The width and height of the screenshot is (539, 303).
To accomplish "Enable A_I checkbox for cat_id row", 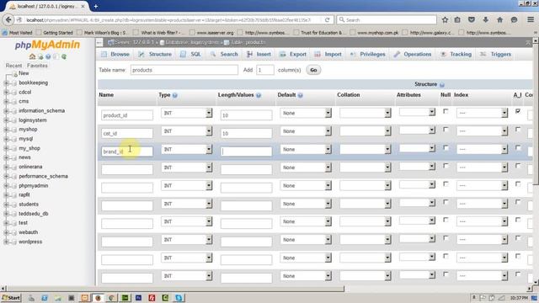I will 518,130.
